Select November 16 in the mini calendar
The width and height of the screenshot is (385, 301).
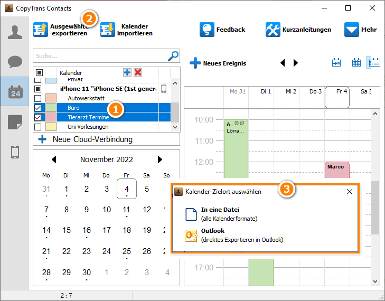(x=87, y=230)
